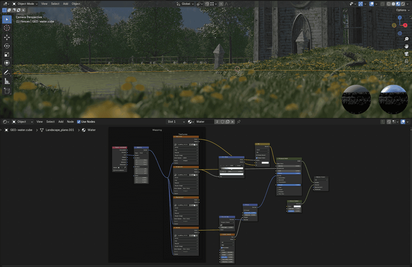Select the 3D Cursor tool
412x267 pixels.
tap(6, 28)
